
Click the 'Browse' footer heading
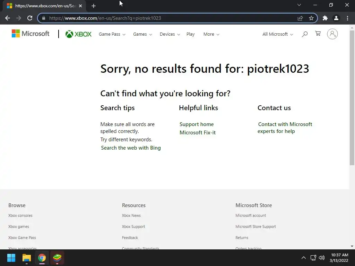tap(17, 205)
